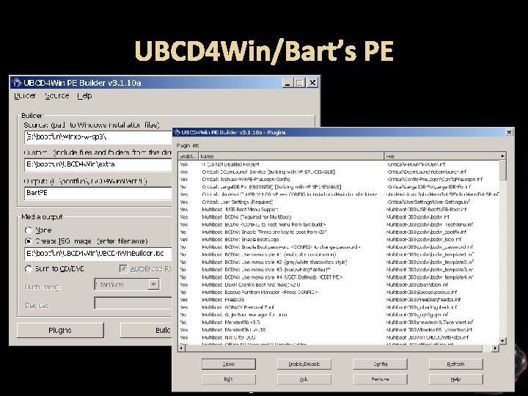Sort by the Enabled column header
Screen dimensions: 528x396
[188, 156]
